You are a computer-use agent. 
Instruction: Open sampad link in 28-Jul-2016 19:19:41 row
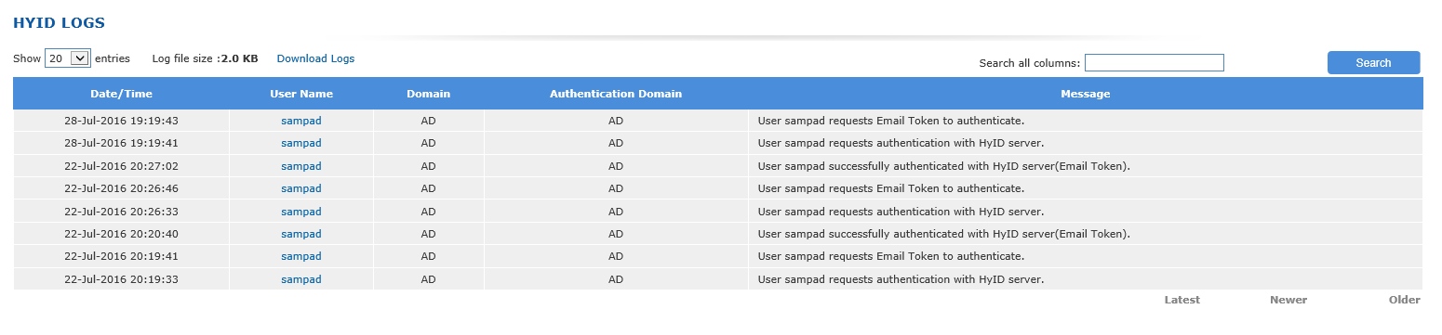(301, 143)
